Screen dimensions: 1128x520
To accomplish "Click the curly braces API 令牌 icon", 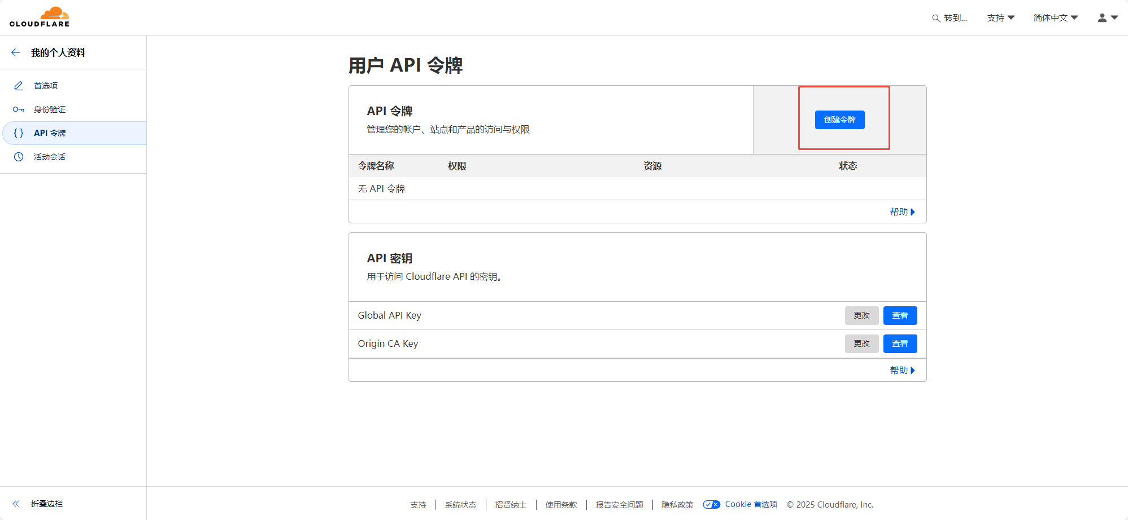I will point(19,133).
